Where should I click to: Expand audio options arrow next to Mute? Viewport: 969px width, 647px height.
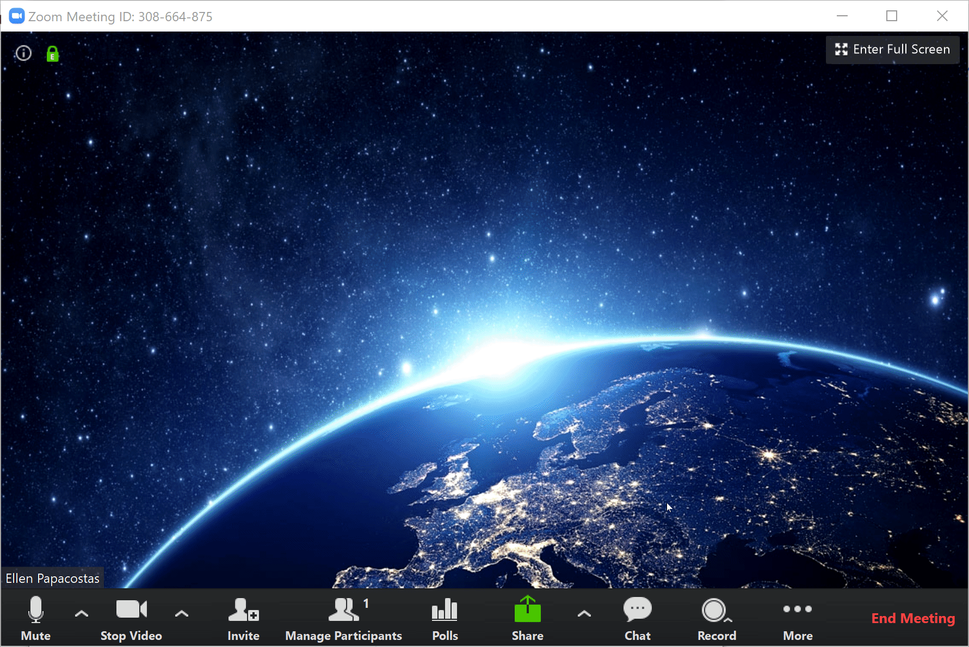coord(82,614)
